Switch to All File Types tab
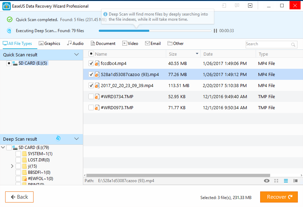The image size is (303, 207). pyautogui.click(x=17, y=44)
